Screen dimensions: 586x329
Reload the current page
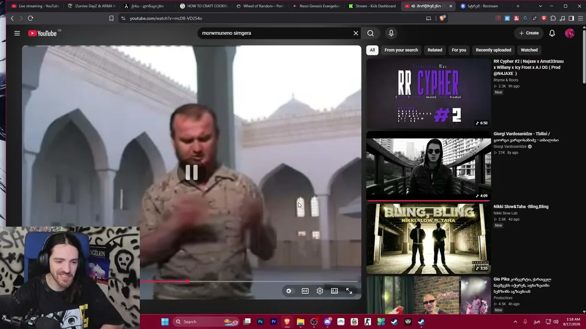30,18
